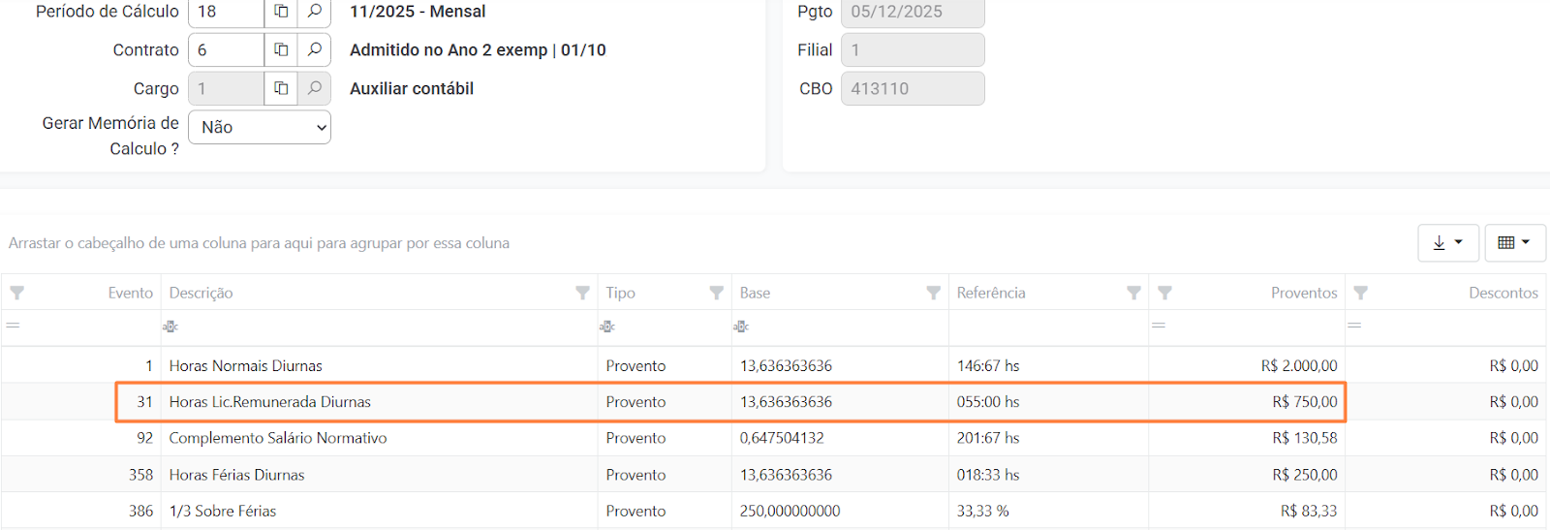
Task: Click the Evento column filter funnel
Action: 16,293
